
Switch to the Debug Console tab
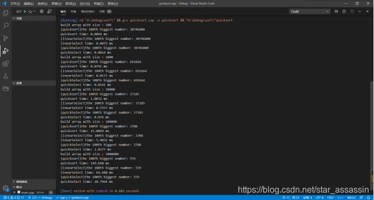tap(88, 11)
